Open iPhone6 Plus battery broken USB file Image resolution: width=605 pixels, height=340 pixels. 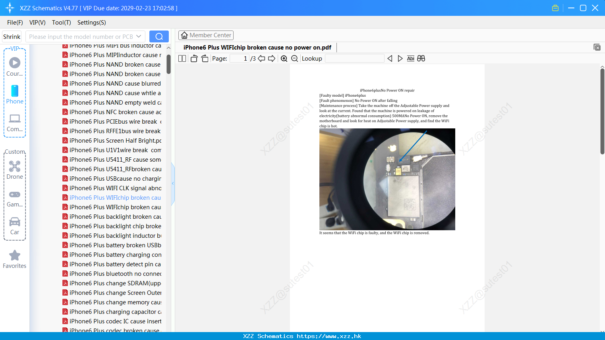coord(115,245)
